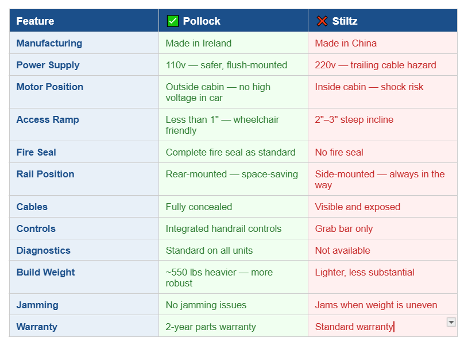Open the dropdown arrow in the Warranty row

[451, 323]
